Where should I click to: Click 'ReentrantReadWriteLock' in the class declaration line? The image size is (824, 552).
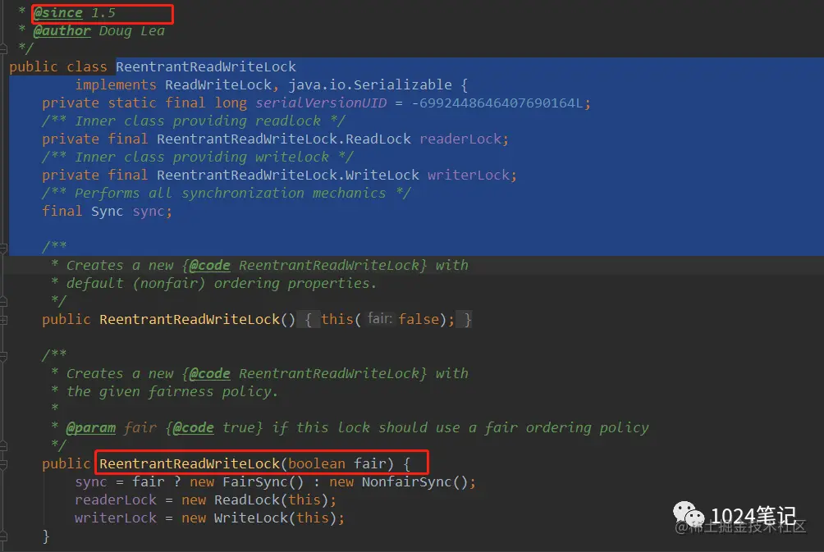point(206,66)
